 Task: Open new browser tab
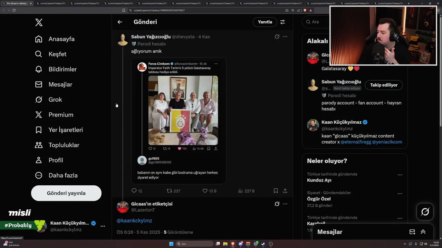pos(409,3)
